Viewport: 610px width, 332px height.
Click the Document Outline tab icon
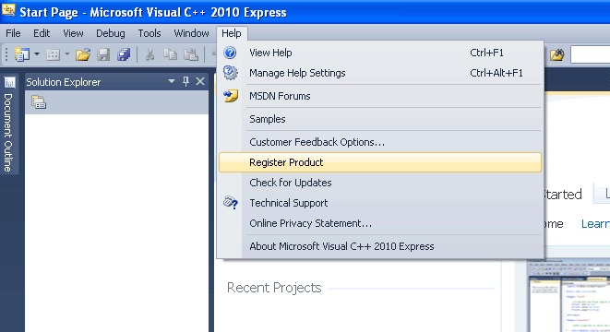9,82
